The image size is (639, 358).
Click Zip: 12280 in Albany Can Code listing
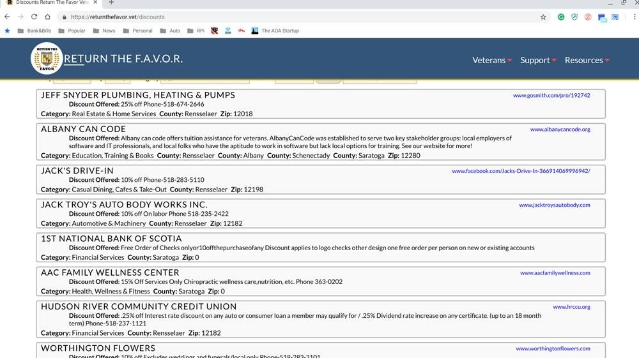click(404, 156)
